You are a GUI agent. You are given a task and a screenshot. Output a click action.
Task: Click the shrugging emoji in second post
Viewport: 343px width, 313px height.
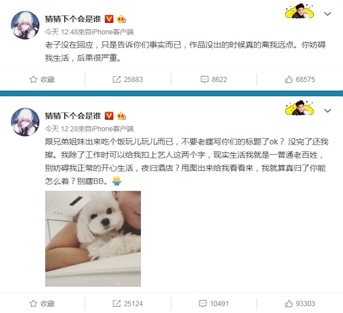(116, 181)
